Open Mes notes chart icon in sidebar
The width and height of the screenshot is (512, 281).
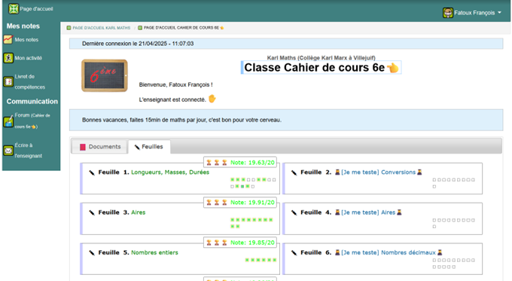[8, 39]
